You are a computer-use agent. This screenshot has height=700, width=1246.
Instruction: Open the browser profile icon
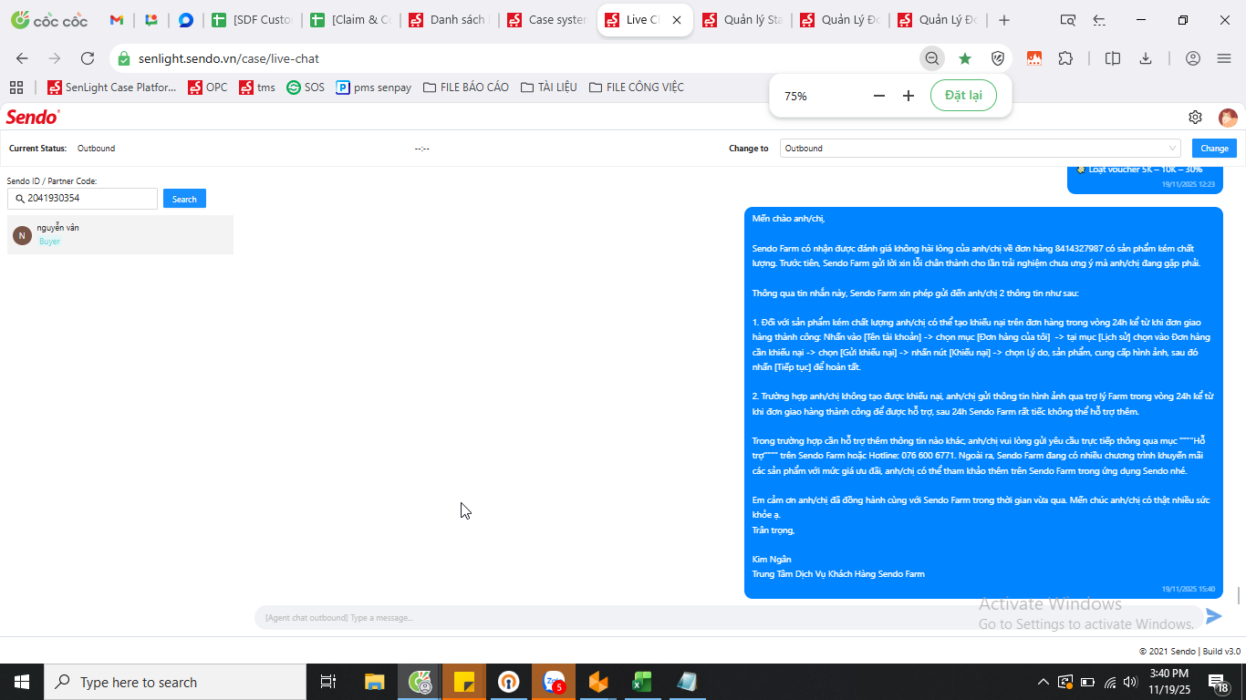(x=1193, y=58)
